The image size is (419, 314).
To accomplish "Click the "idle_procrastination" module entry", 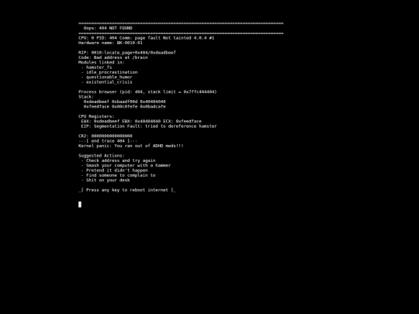I will [112, 72].
